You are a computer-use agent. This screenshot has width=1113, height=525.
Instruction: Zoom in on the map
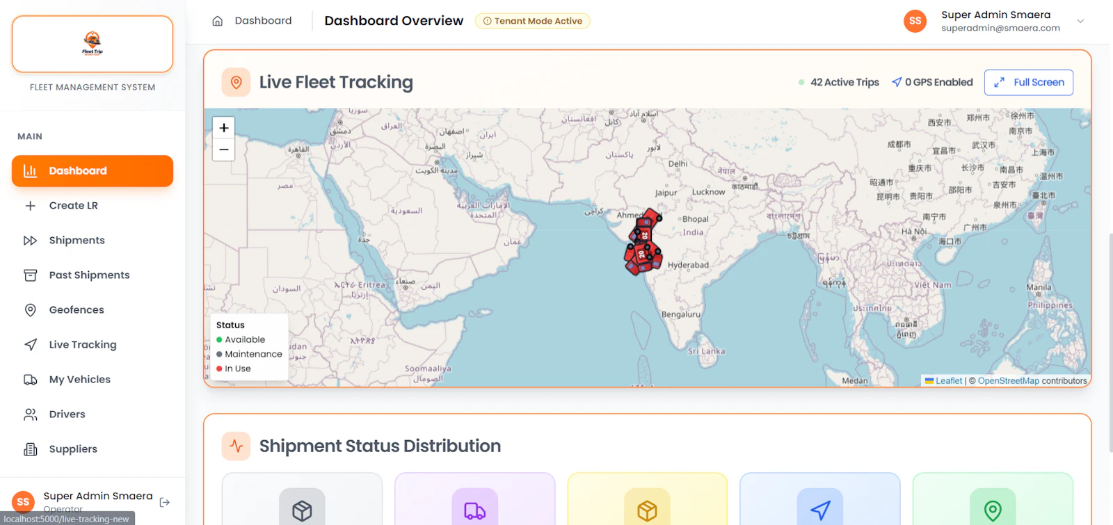coord(223,127)
